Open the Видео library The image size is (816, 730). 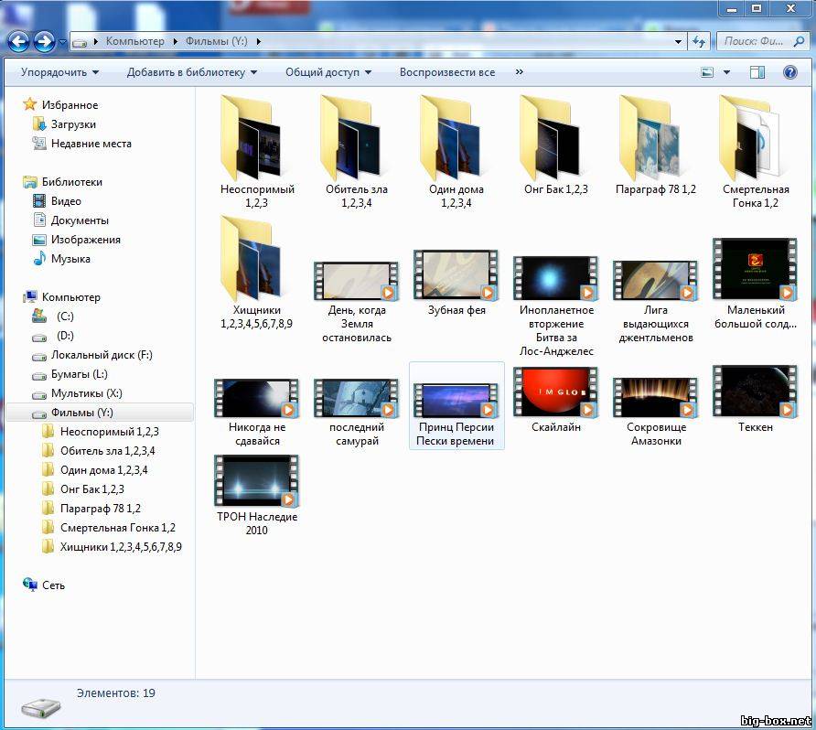click(x=66, y=201)
